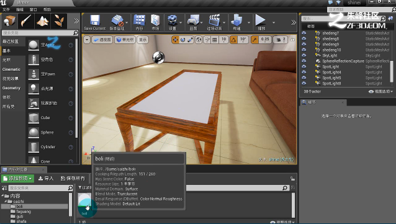Open the 窗口 window menu

(34, 9)
